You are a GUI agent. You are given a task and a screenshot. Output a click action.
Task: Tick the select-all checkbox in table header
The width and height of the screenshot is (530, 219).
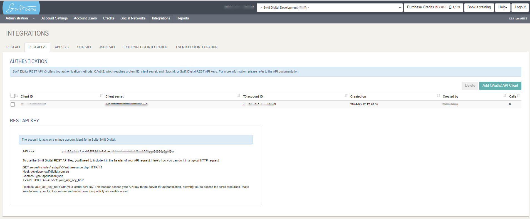point(13,96)
